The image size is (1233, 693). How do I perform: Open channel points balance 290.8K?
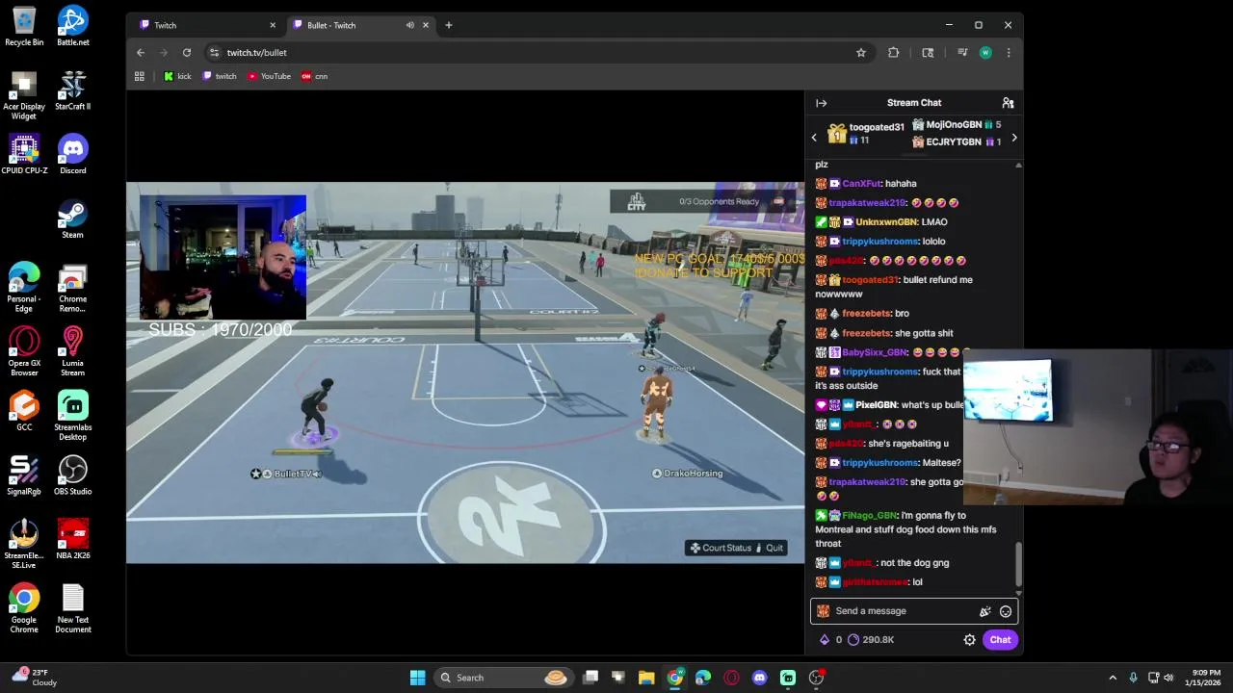pos(871,640)
